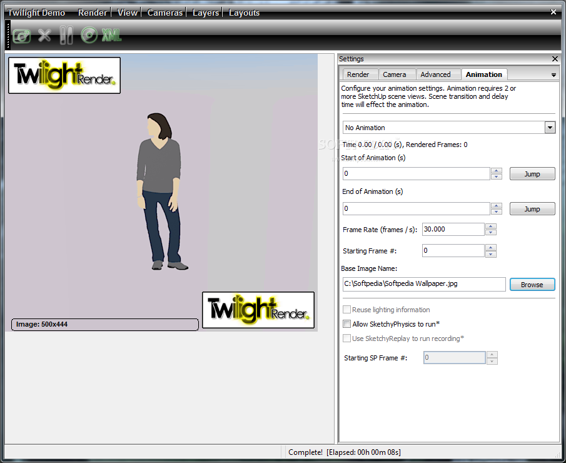
Task: Click the Starting Frame # field
Action: (x=453, y=251)
